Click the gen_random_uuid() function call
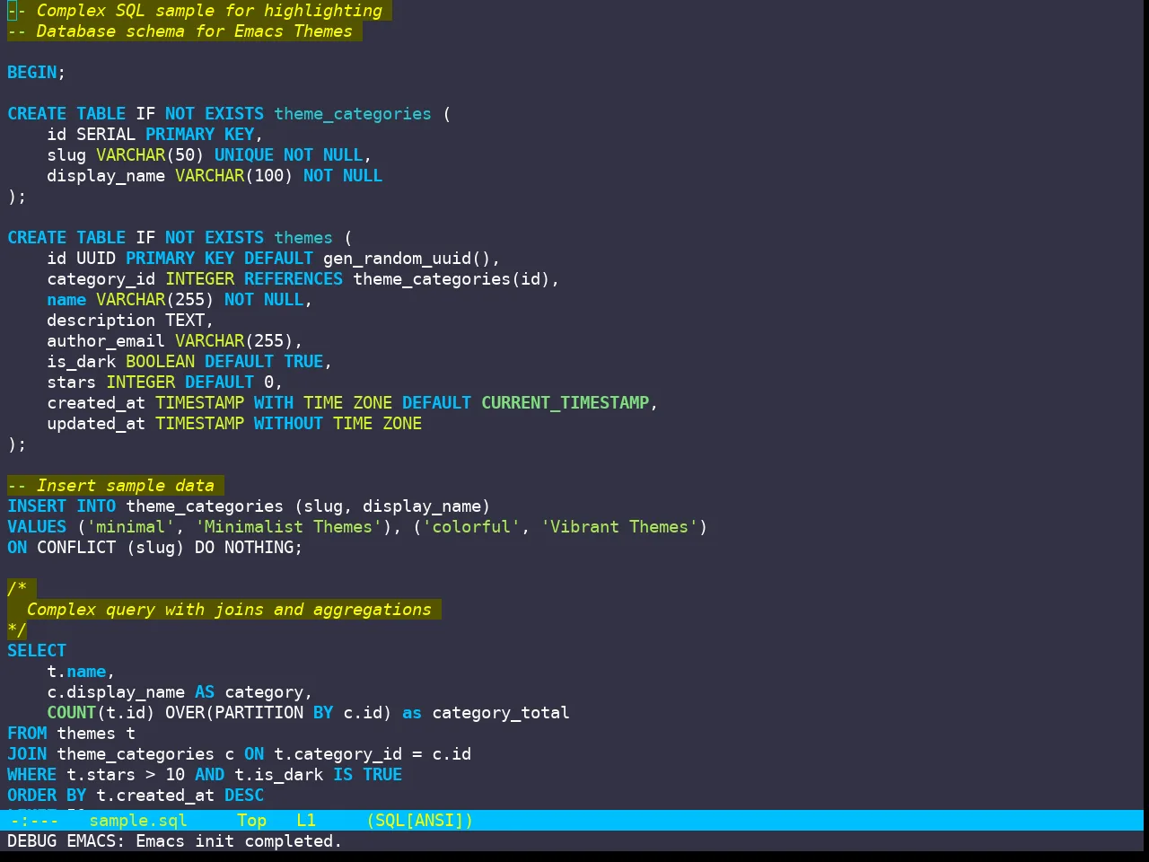 click(x=407, y=259)
